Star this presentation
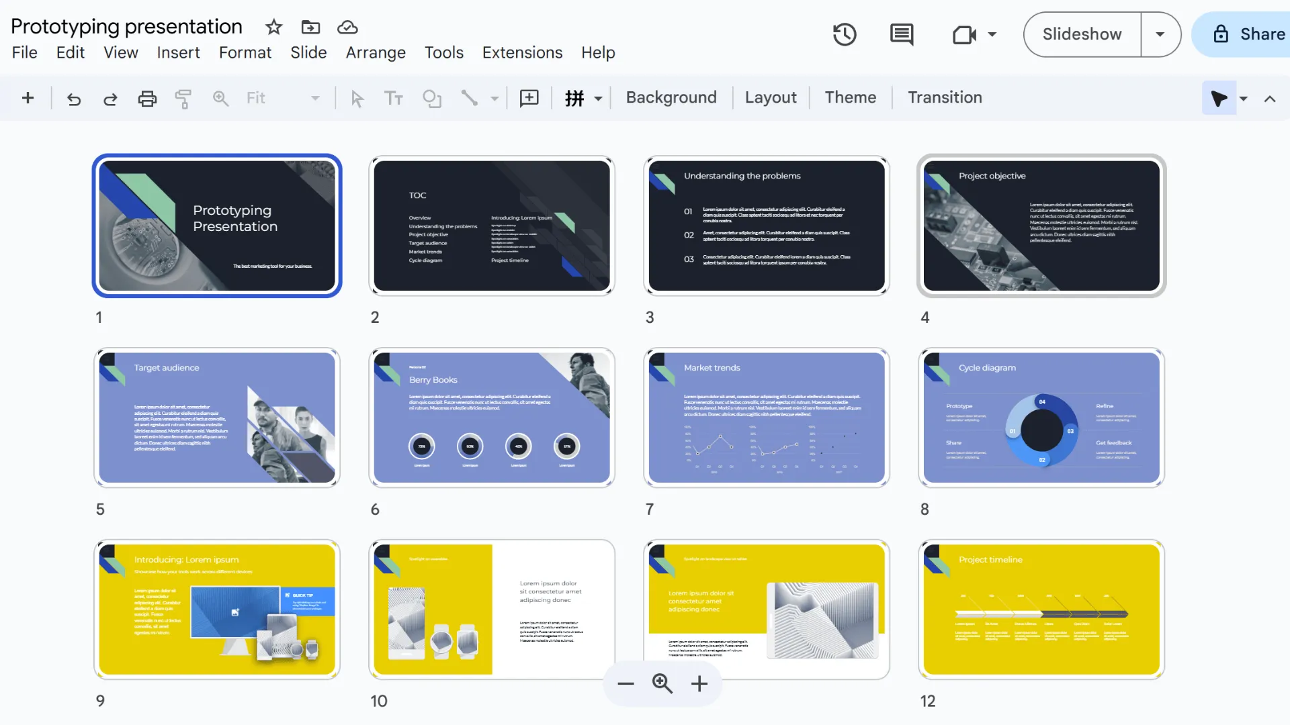 pos(273,27)
